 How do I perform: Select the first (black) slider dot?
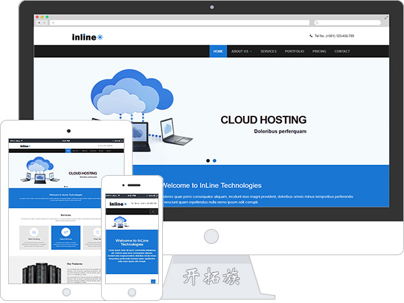(208, 160)
